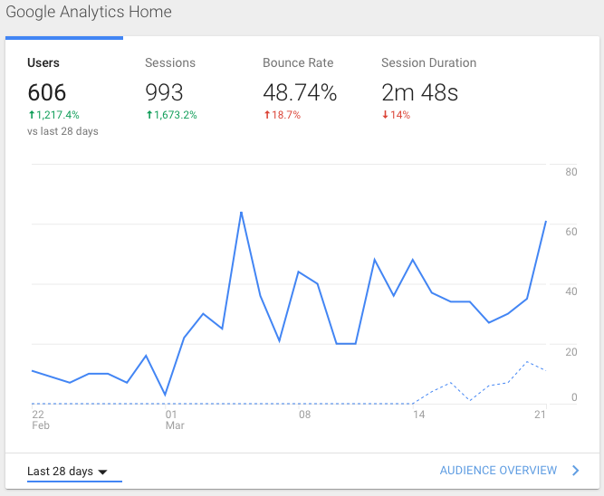Click the Users value 606

click(46, 92)
